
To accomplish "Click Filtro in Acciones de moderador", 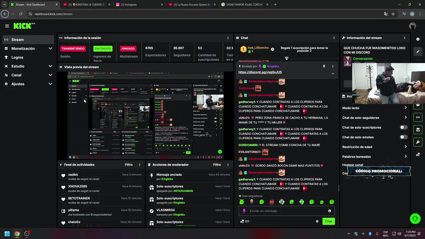I will tap(217, 165).
